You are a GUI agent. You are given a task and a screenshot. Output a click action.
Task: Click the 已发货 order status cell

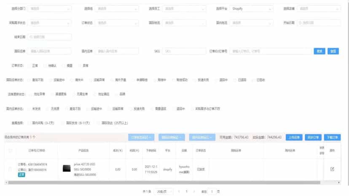[201, 170]
